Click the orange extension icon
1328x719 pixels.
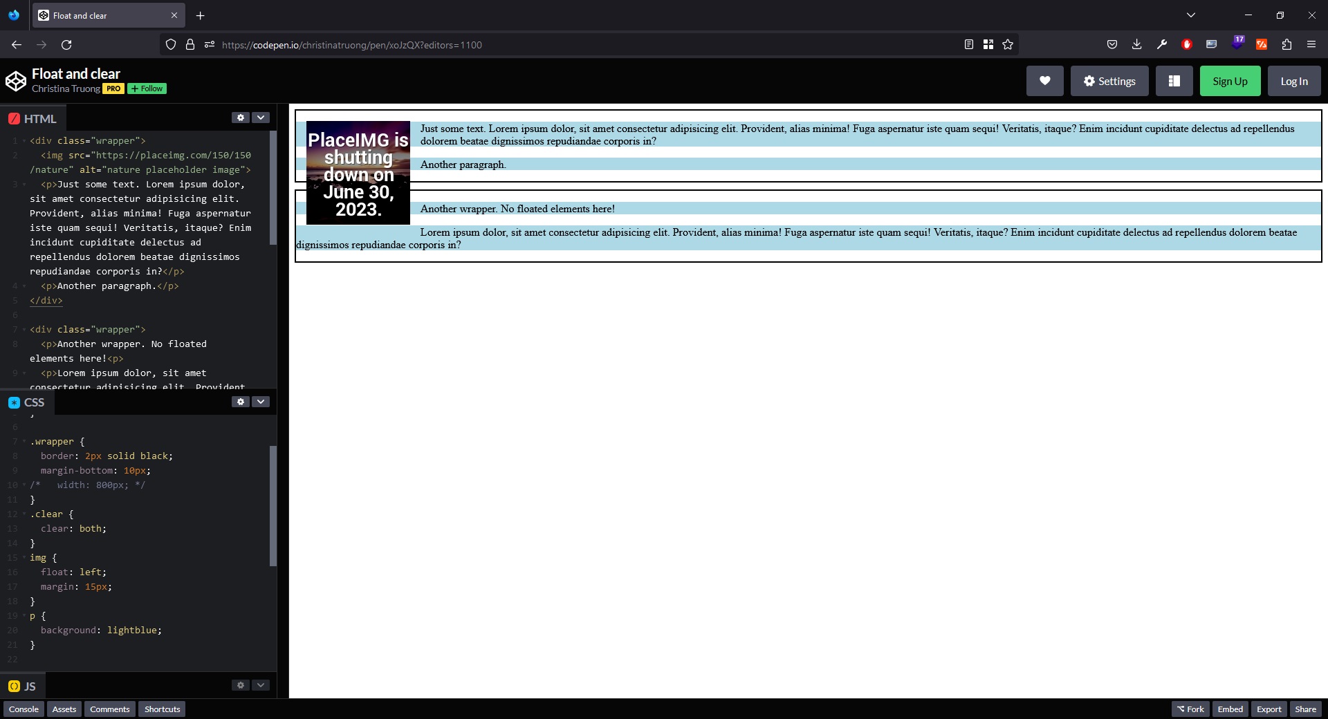point(1262,44)
